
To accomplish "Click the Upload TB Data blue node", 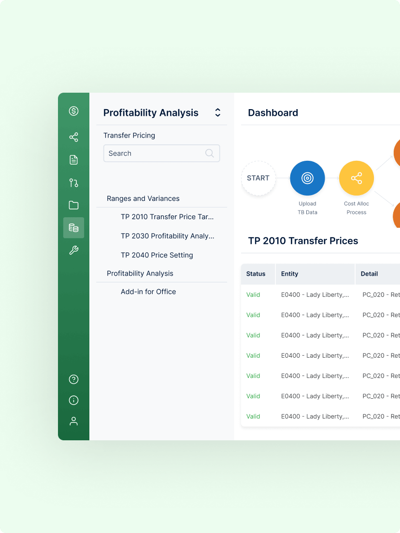I will [307, 178].
